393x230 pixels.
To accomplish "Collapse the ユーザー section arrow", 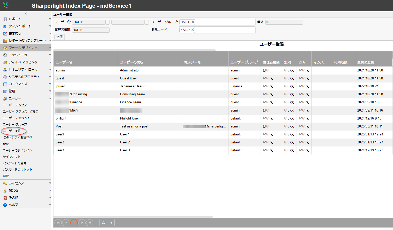I will pyautogui.click(x=50, y=98).
